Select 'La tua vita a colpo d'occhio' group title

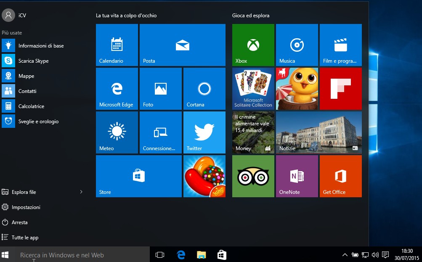[x=126, y=16]
